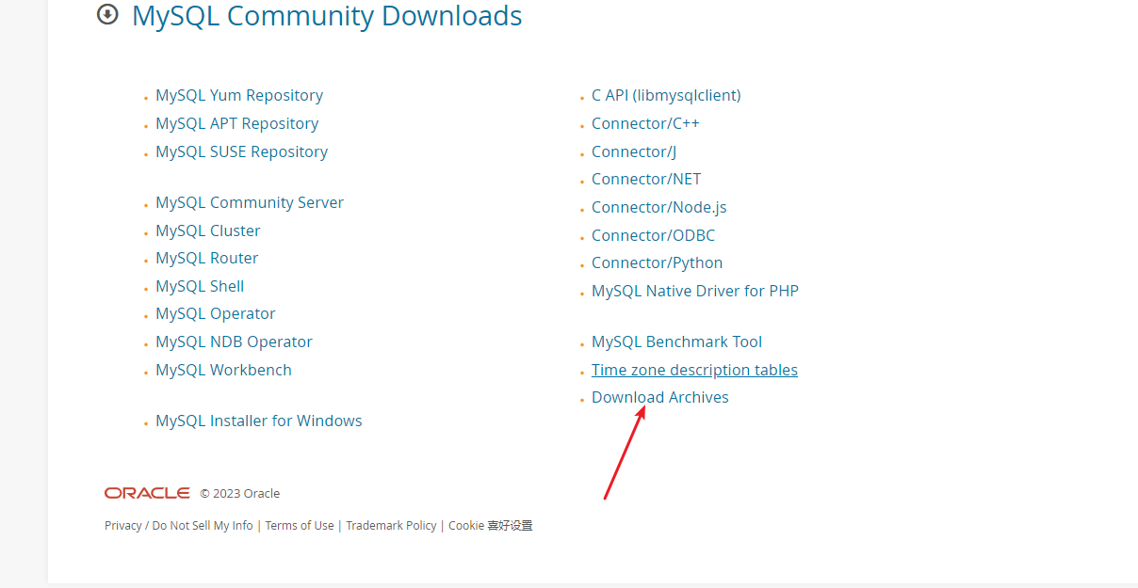Open Time zone description tables link
The height and width of the screenshot is (588, 1138).
pyautogui.click(x=694, y=370)
